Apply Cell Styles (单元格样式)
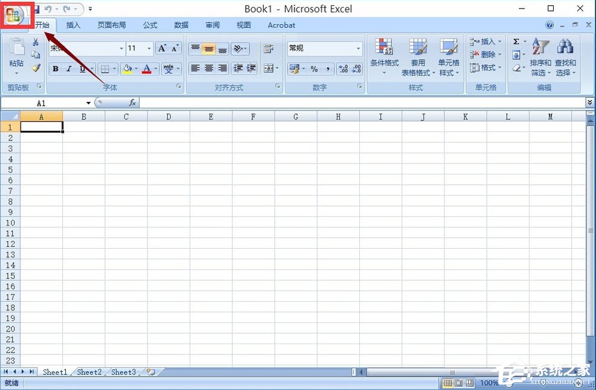The width and height of the screenshot is (596, 390). point(449,56)
